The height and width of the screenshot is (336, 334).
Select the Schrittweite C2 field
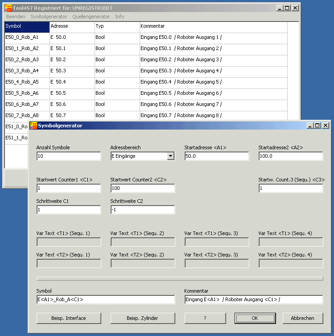point(143,210)
